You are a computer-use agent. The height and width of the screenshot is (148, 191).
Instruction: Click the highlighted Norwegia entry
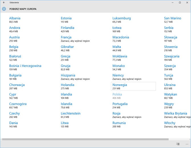(x=133, y=86)
